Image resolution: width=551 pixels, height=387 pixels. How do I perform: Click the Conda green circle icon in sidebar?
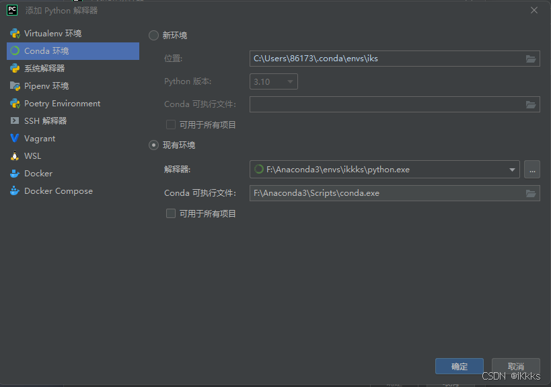(15, 51)
